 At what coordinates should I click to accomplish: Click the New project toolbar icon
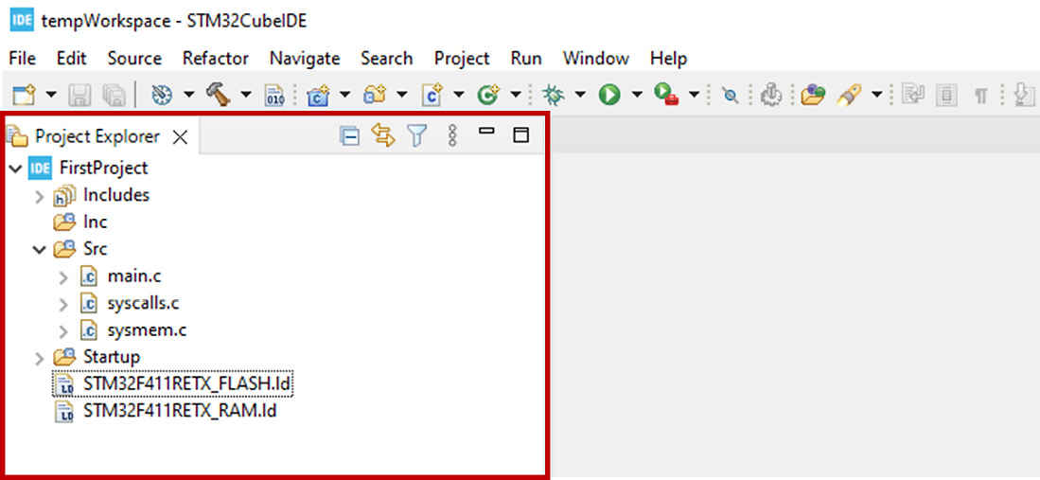(25, 95)
